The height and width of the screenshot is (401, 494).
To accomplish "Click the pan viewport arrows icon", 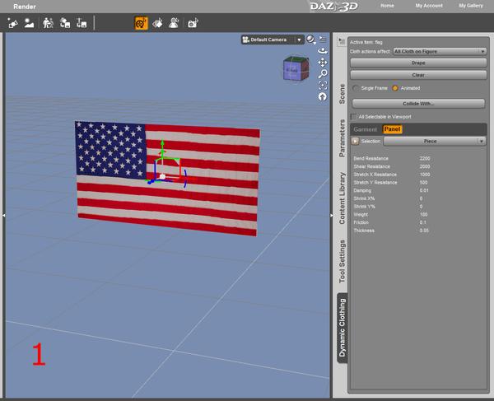I will click(323, 63).
